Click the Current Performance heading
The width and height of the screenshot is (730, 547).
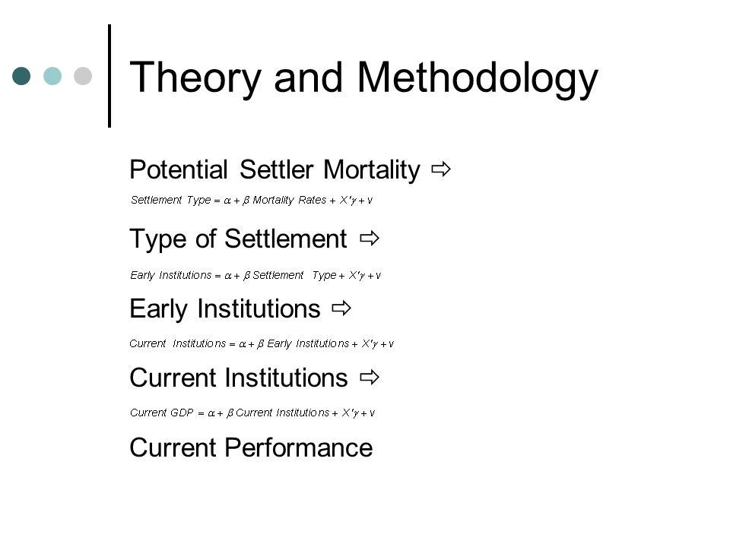click(251, 447)
